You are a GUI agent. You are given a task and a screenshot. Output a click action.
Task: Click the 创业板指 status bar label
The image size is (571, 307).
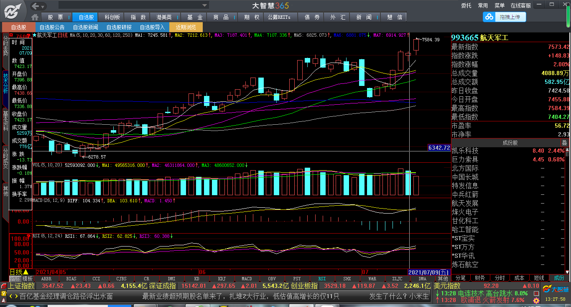pyautogui.click(x=304, y=286)
